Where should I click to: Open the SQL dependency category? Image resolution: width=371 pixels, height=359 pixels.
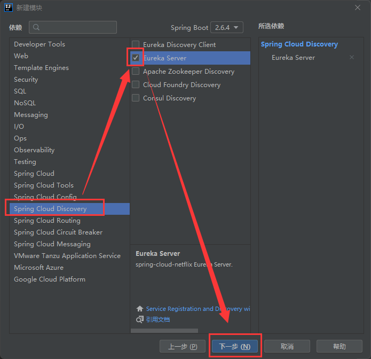coord(20,91)
